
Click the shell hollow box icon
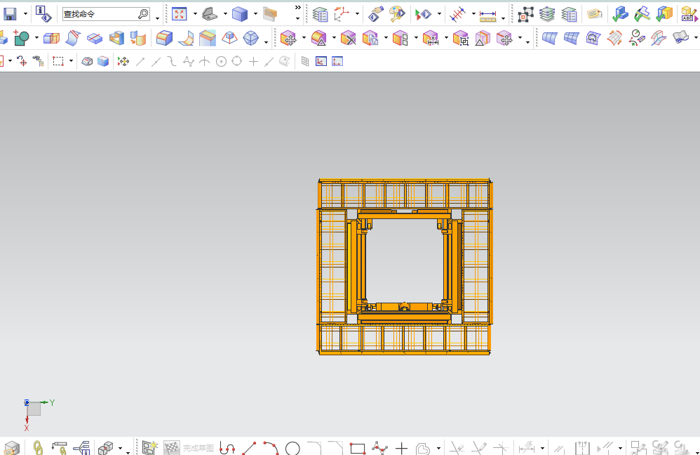pos(116,38)
